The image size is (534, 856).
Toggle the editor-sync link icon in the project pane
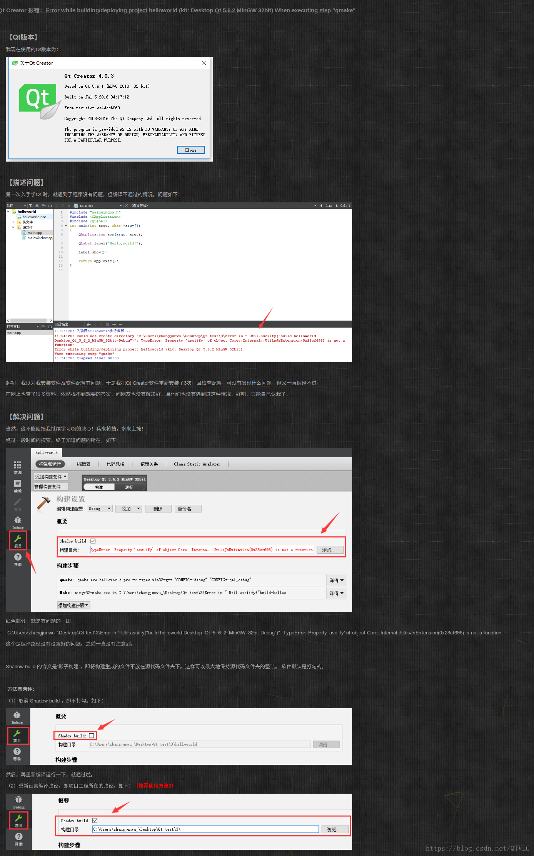tap(37, 206)
